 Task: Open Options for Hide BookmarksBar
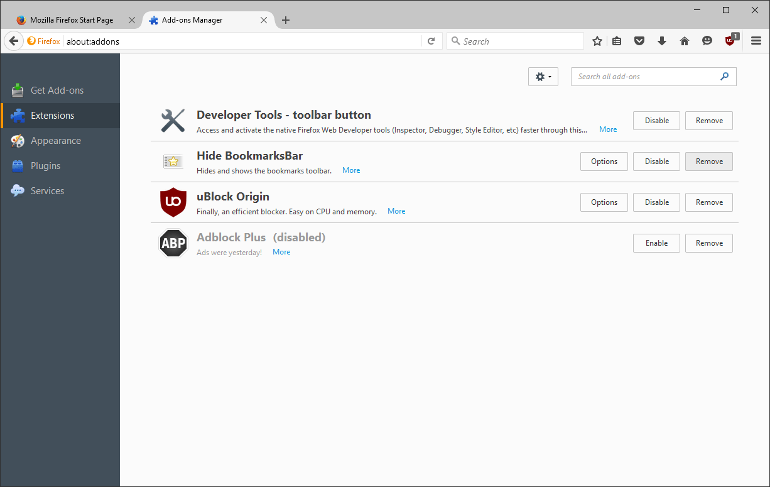[x=604, y=161]
